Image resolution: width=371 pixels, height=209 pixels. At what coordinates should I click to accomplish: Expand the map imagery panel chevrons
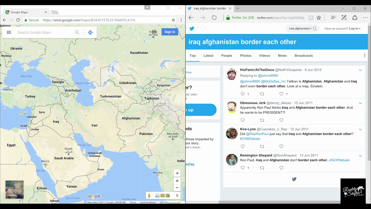(177, 196)
